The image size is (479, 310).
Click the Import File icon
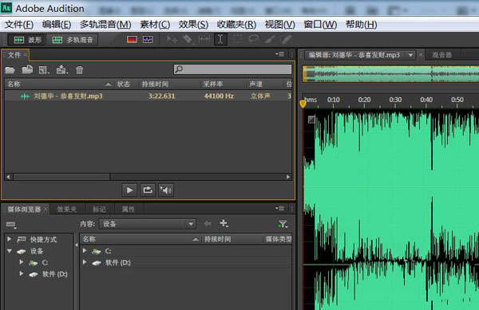27,70
